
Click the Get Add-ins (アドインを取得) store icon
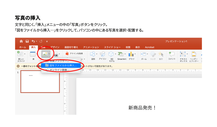tap(67, 53)
